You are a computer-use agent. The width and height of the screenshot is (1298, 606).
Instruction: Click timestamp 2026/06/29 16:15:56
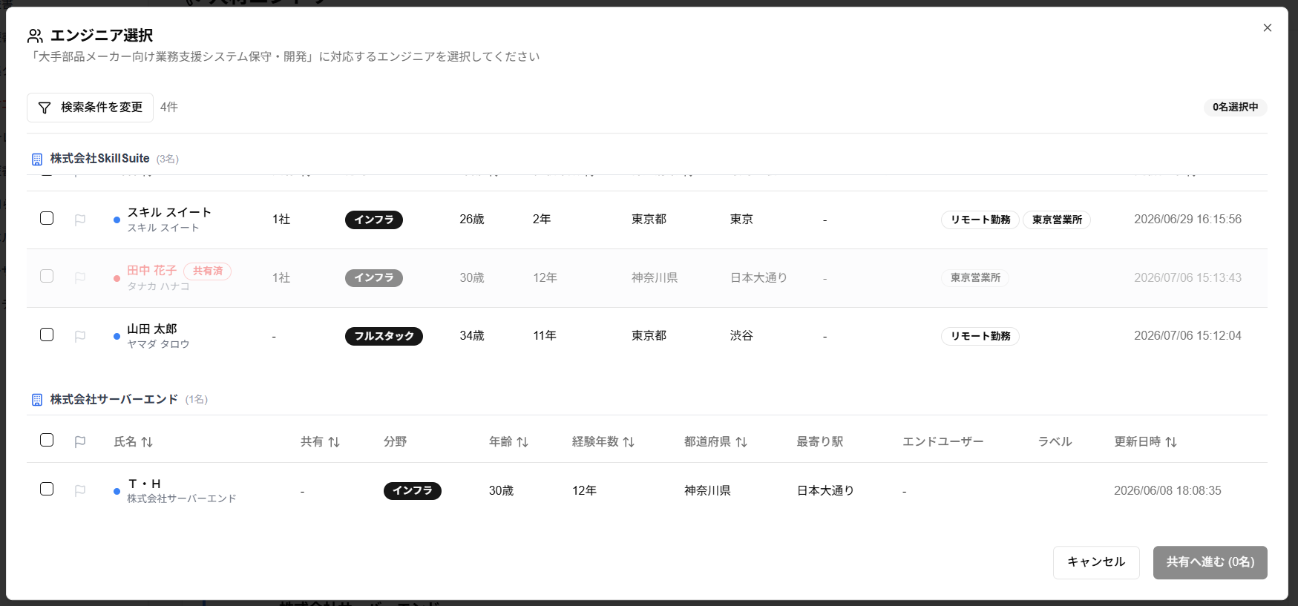tap(1187, 220)
